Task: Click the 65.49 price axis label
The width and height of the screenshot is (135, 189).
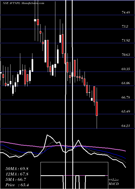Action: pos(126,111)
